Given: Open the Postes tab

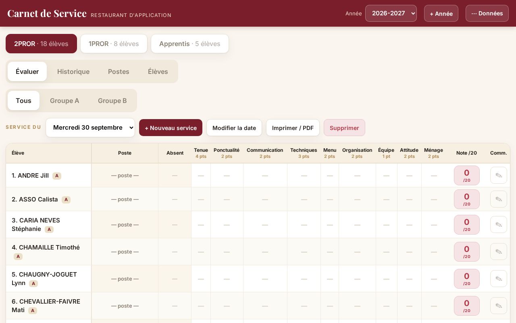Looking at the screenshot, I should (x=119, y=71).
